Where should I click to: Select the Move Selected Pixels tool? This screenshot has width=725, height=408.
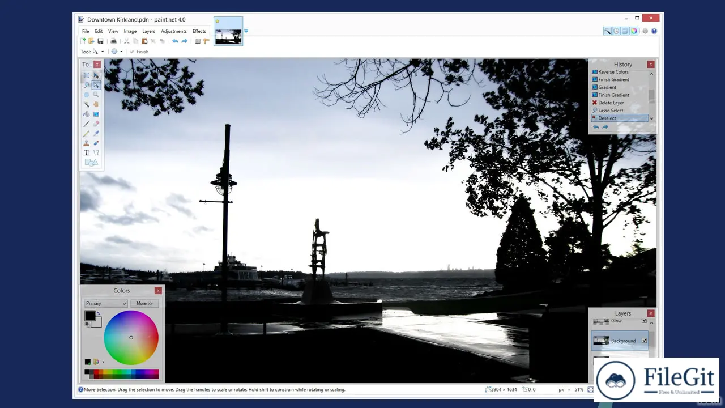click(96, 75)
